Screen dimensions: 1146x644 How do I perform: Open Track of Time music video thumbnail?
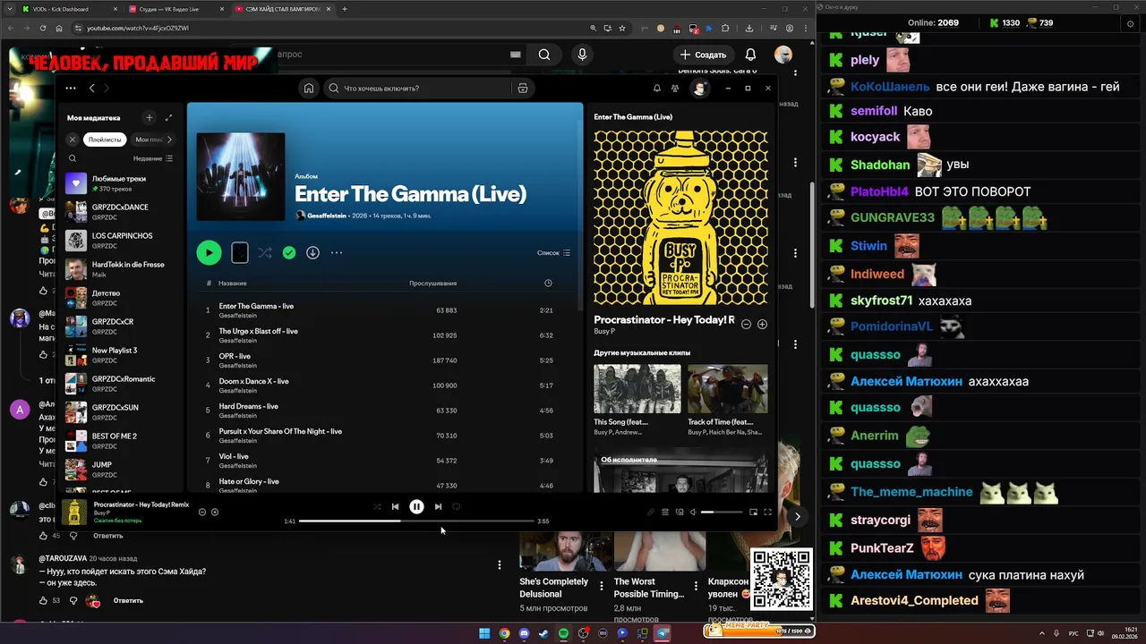pos(728,388)
